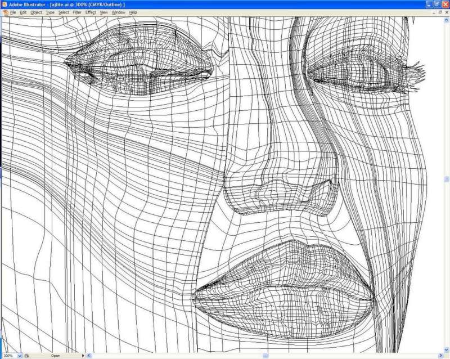Open the Filter menu

[77, 12]
